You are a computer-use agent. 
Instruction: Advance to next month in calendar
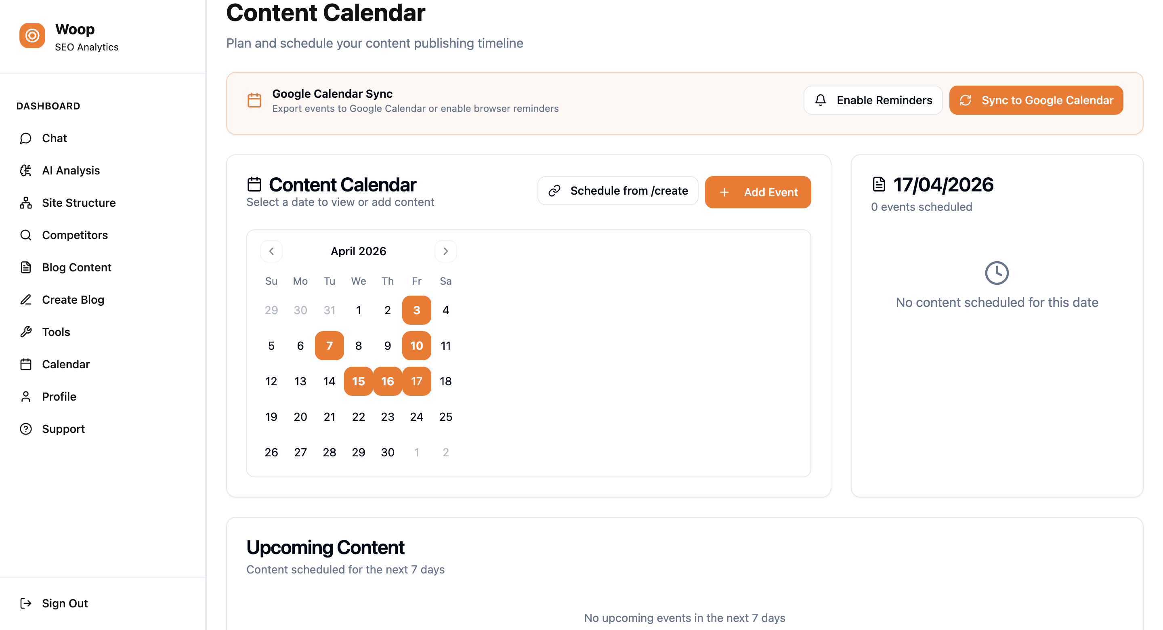click(445, 251)
